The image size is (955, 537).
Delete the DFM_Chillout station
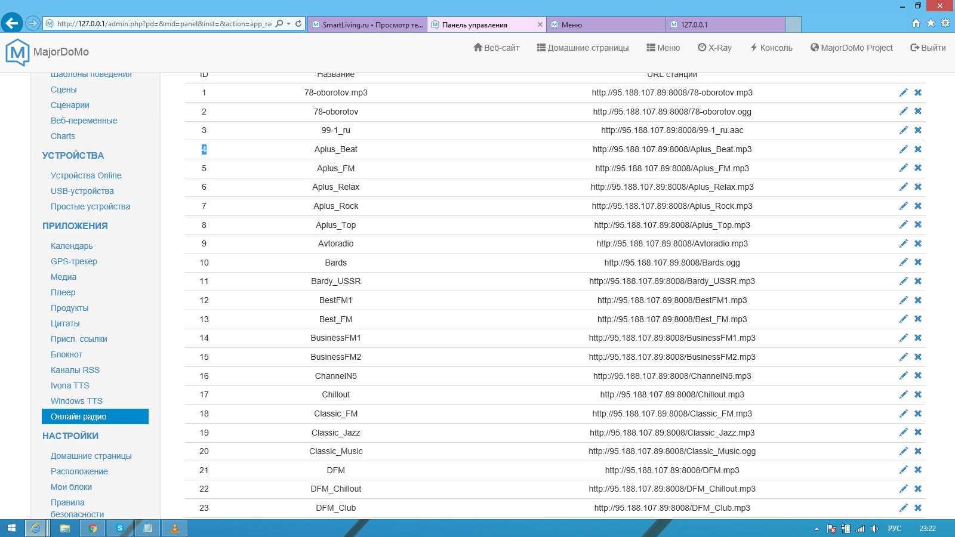pyautogui.click(x=918, y=489)
